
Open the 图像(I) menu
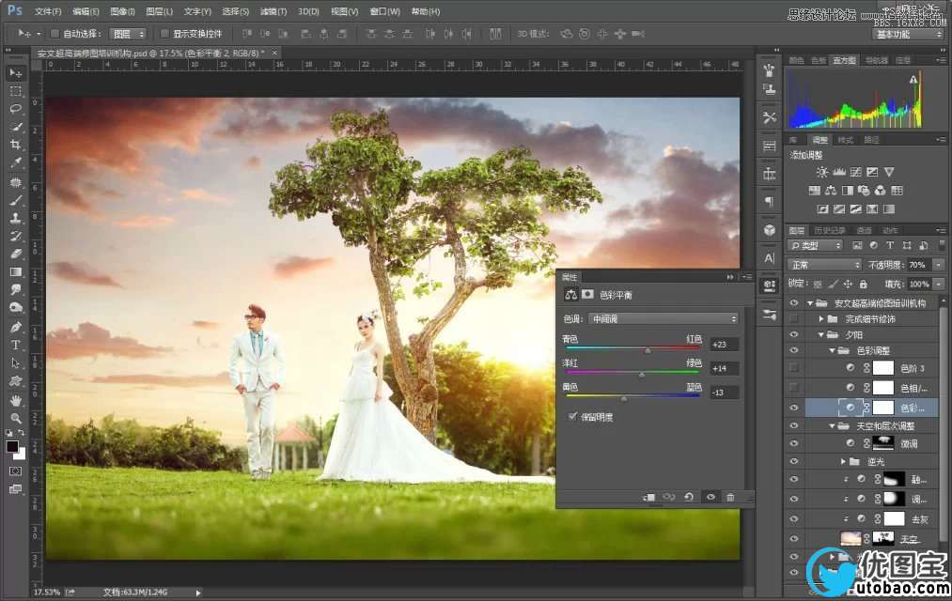click(122, 11)
